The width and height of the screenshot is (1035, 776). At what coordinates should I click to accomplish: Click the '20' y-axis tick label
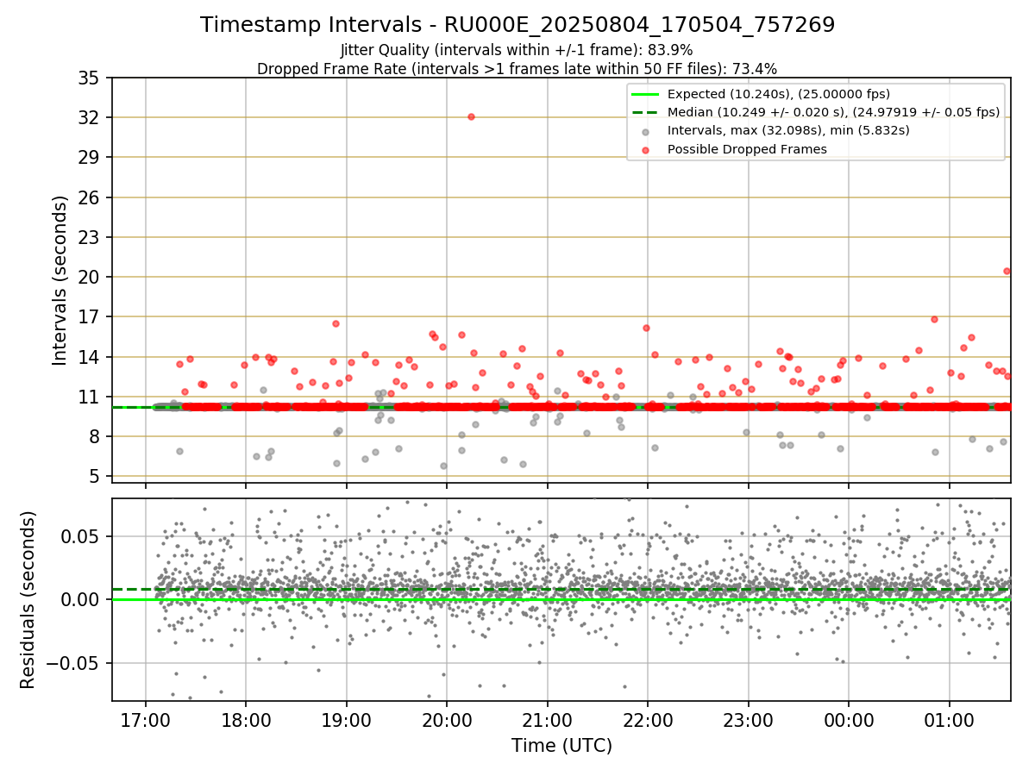(90, 277)
